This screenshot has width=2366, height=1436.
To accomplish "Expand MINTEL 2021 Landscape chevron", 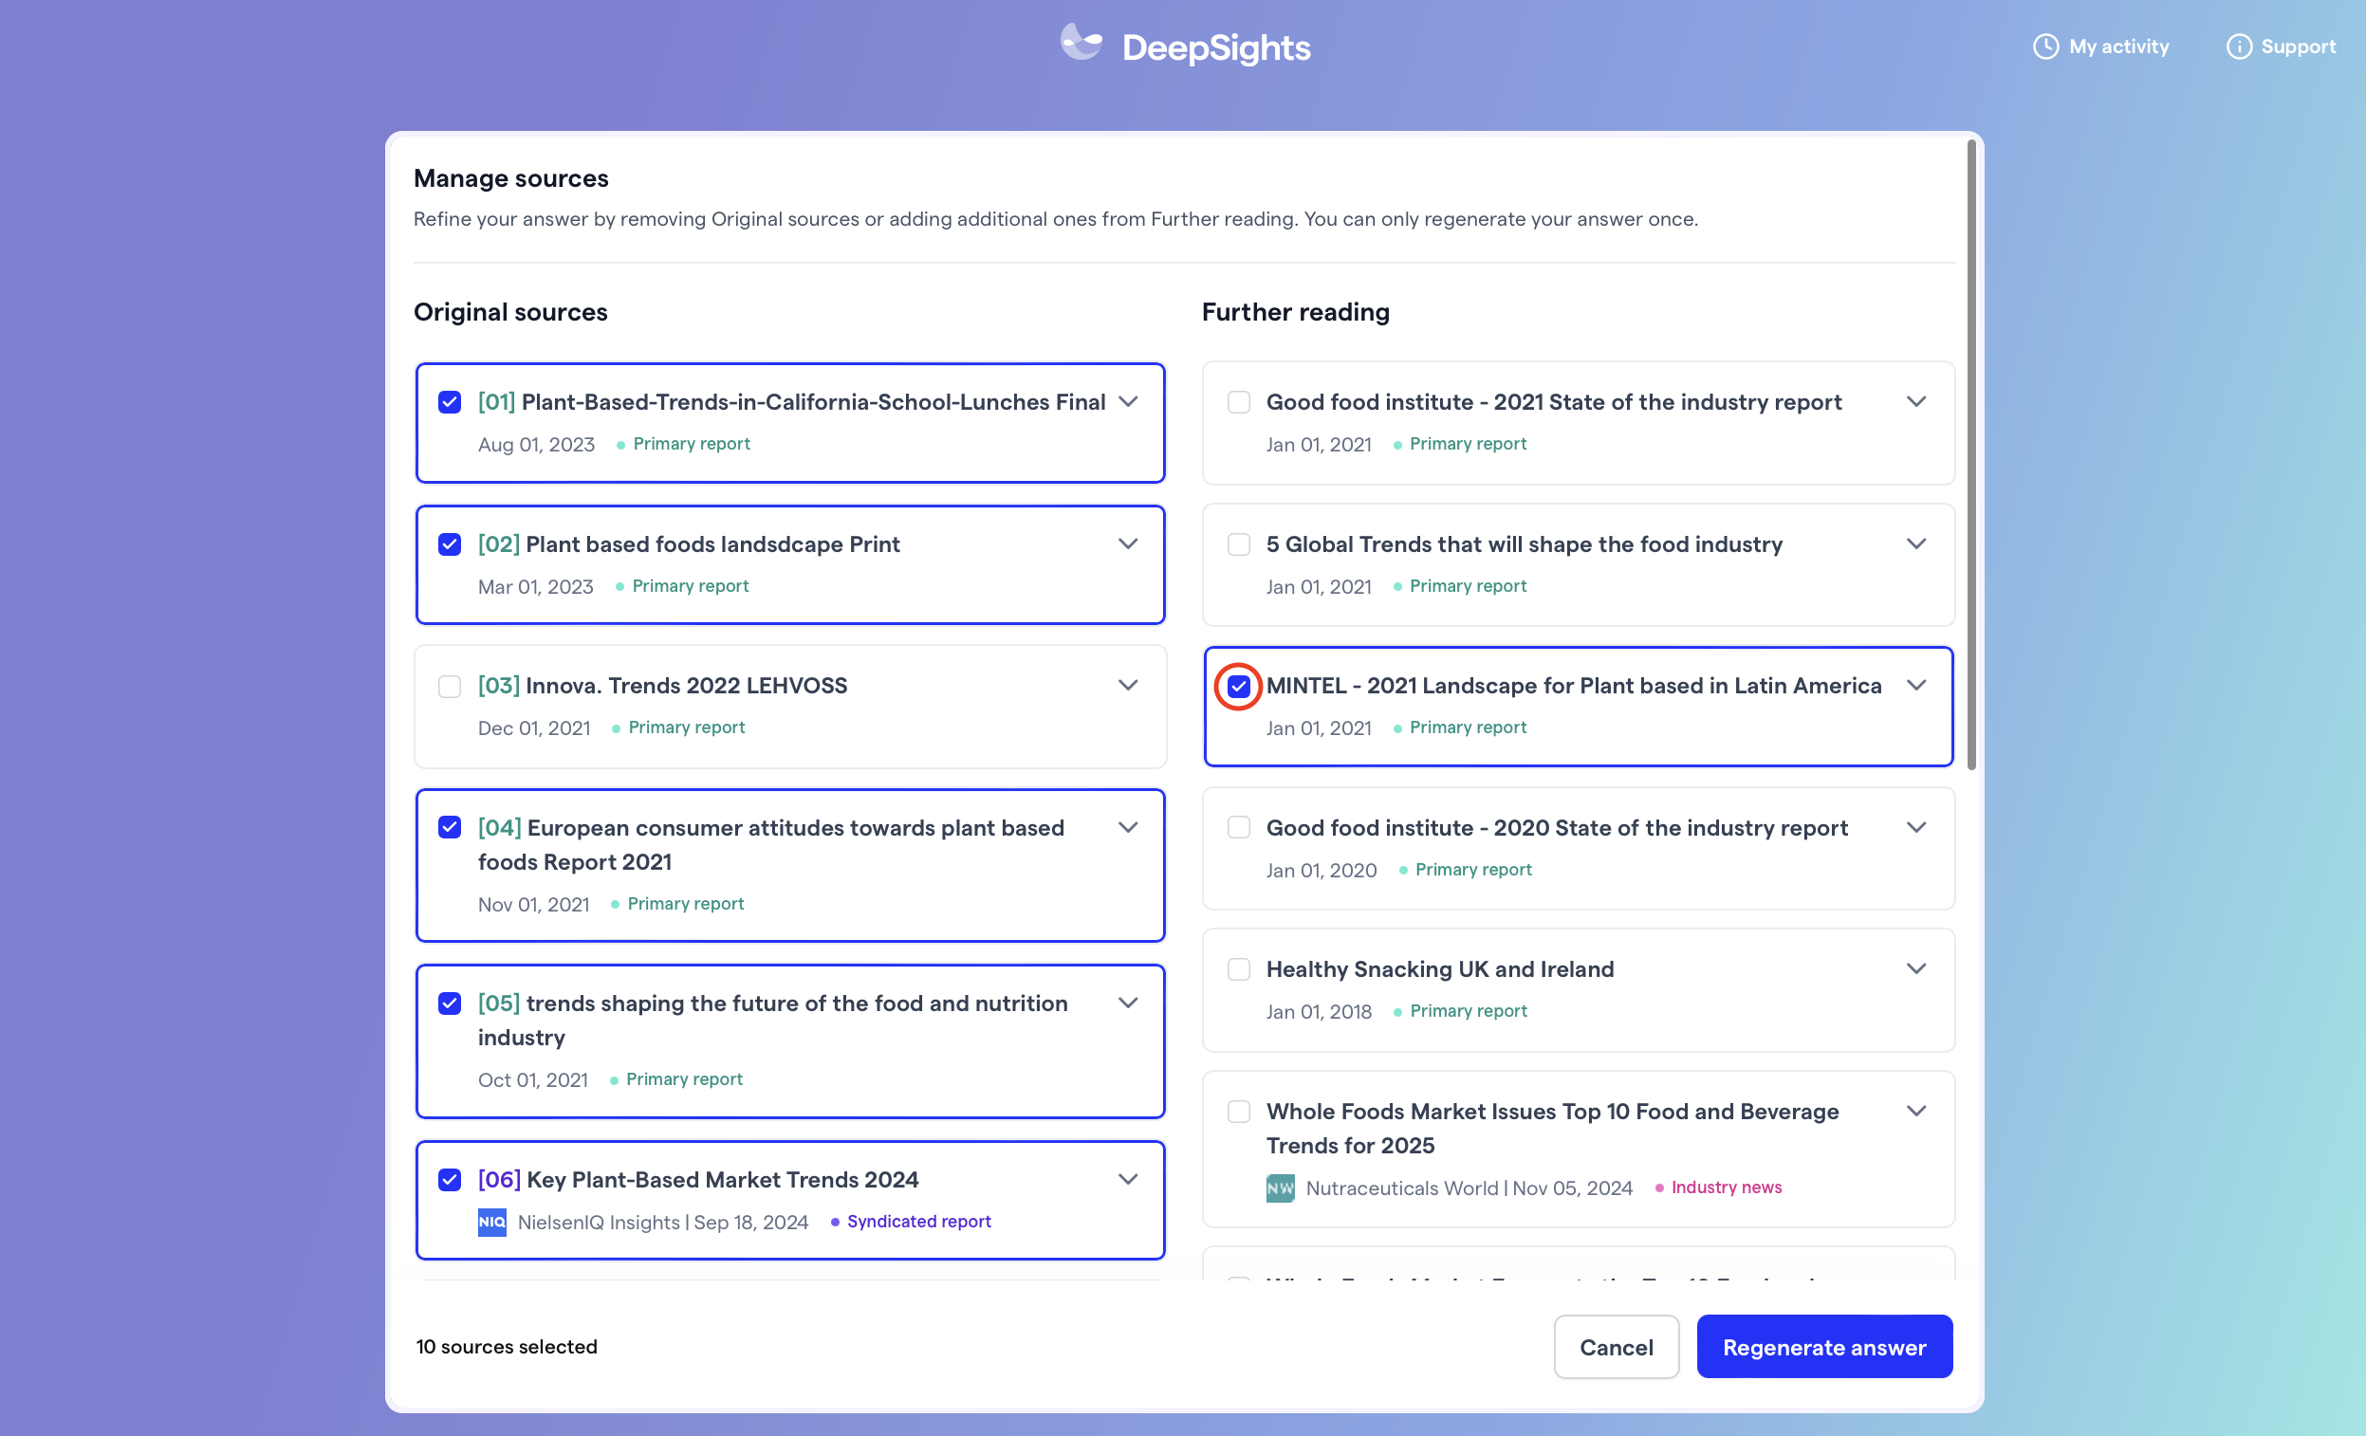I will 1916,686.
